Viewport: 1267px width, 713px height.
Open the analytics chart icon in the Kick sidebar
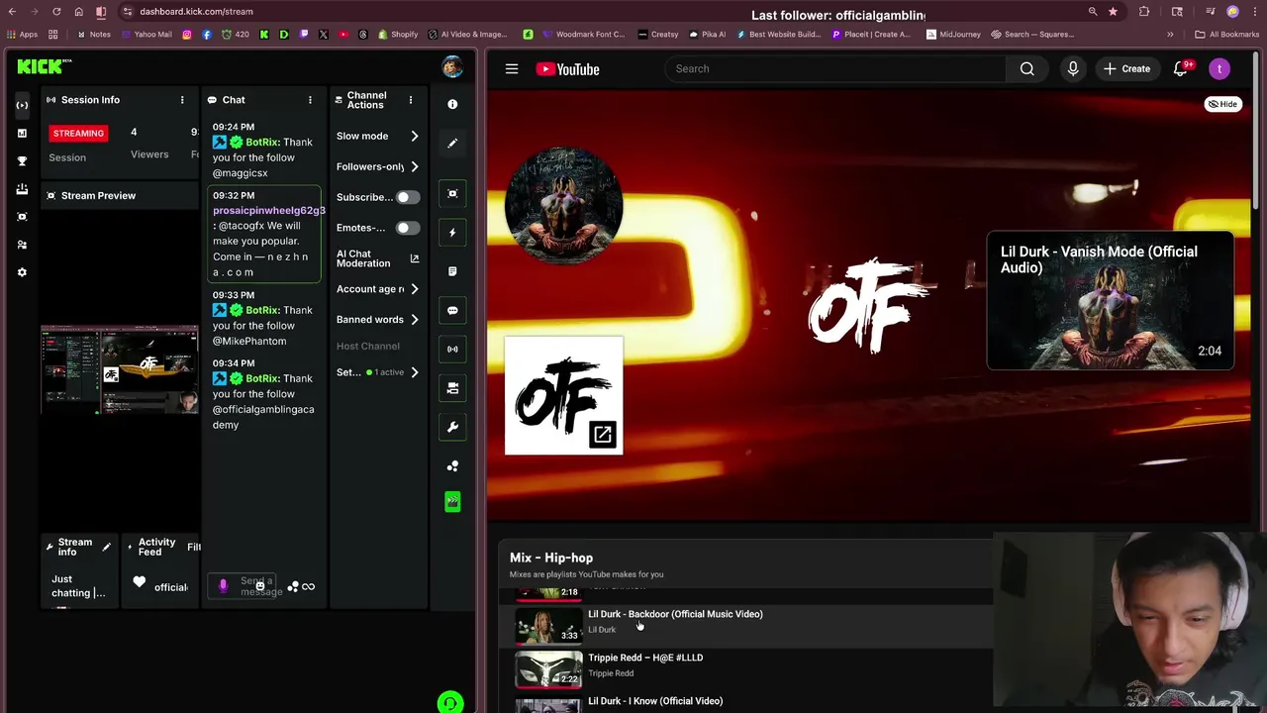click(22, 133)
